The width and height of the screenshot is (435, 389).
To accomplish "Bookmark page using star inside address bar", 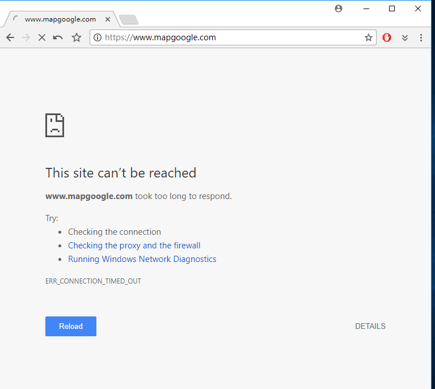I will click(369, 37).
